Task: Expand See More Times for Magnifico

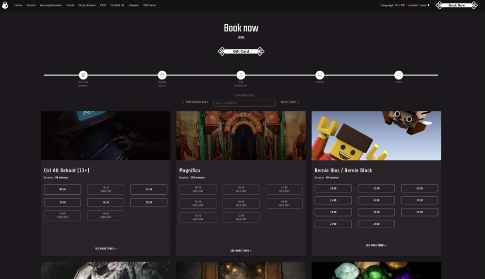Action: [x=241, y=250]
